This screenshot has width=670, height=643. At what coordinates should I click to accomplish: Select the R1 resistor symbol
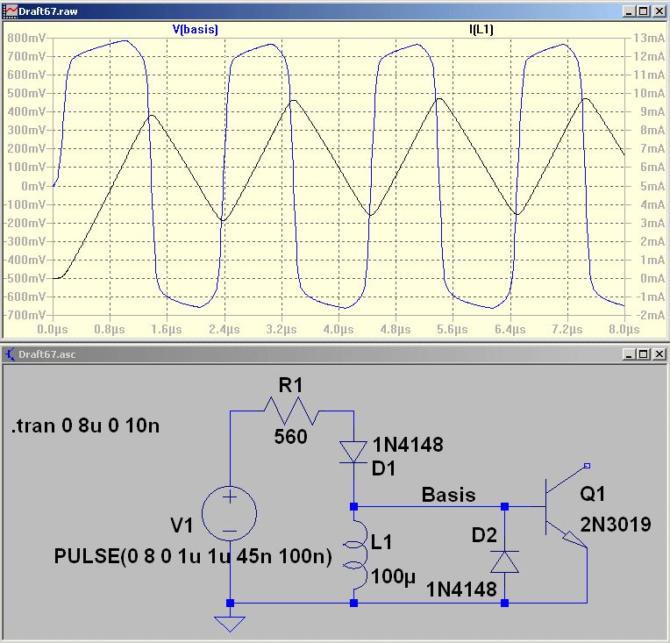(x=292, y=411)
